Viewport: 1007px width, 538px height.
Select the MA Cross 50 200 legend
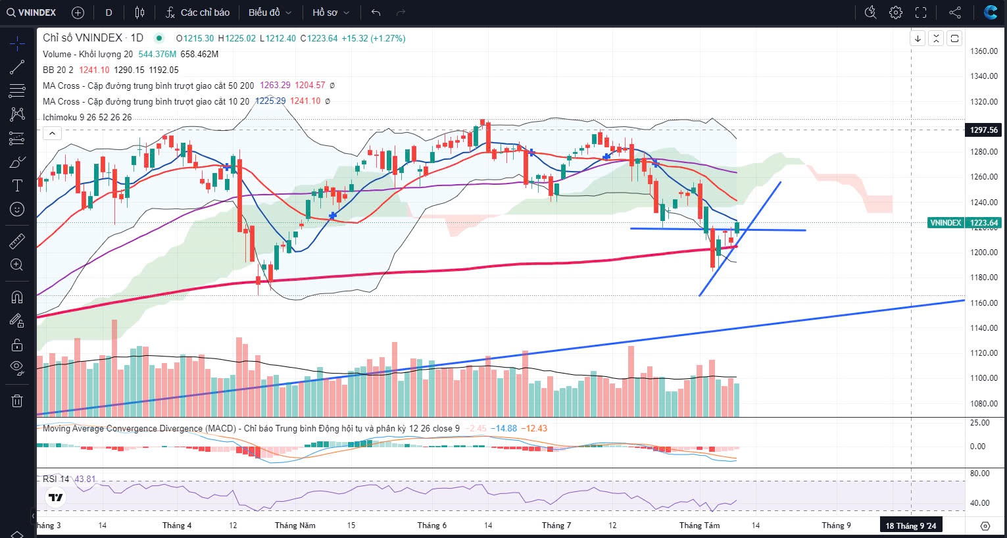point(148,86)
